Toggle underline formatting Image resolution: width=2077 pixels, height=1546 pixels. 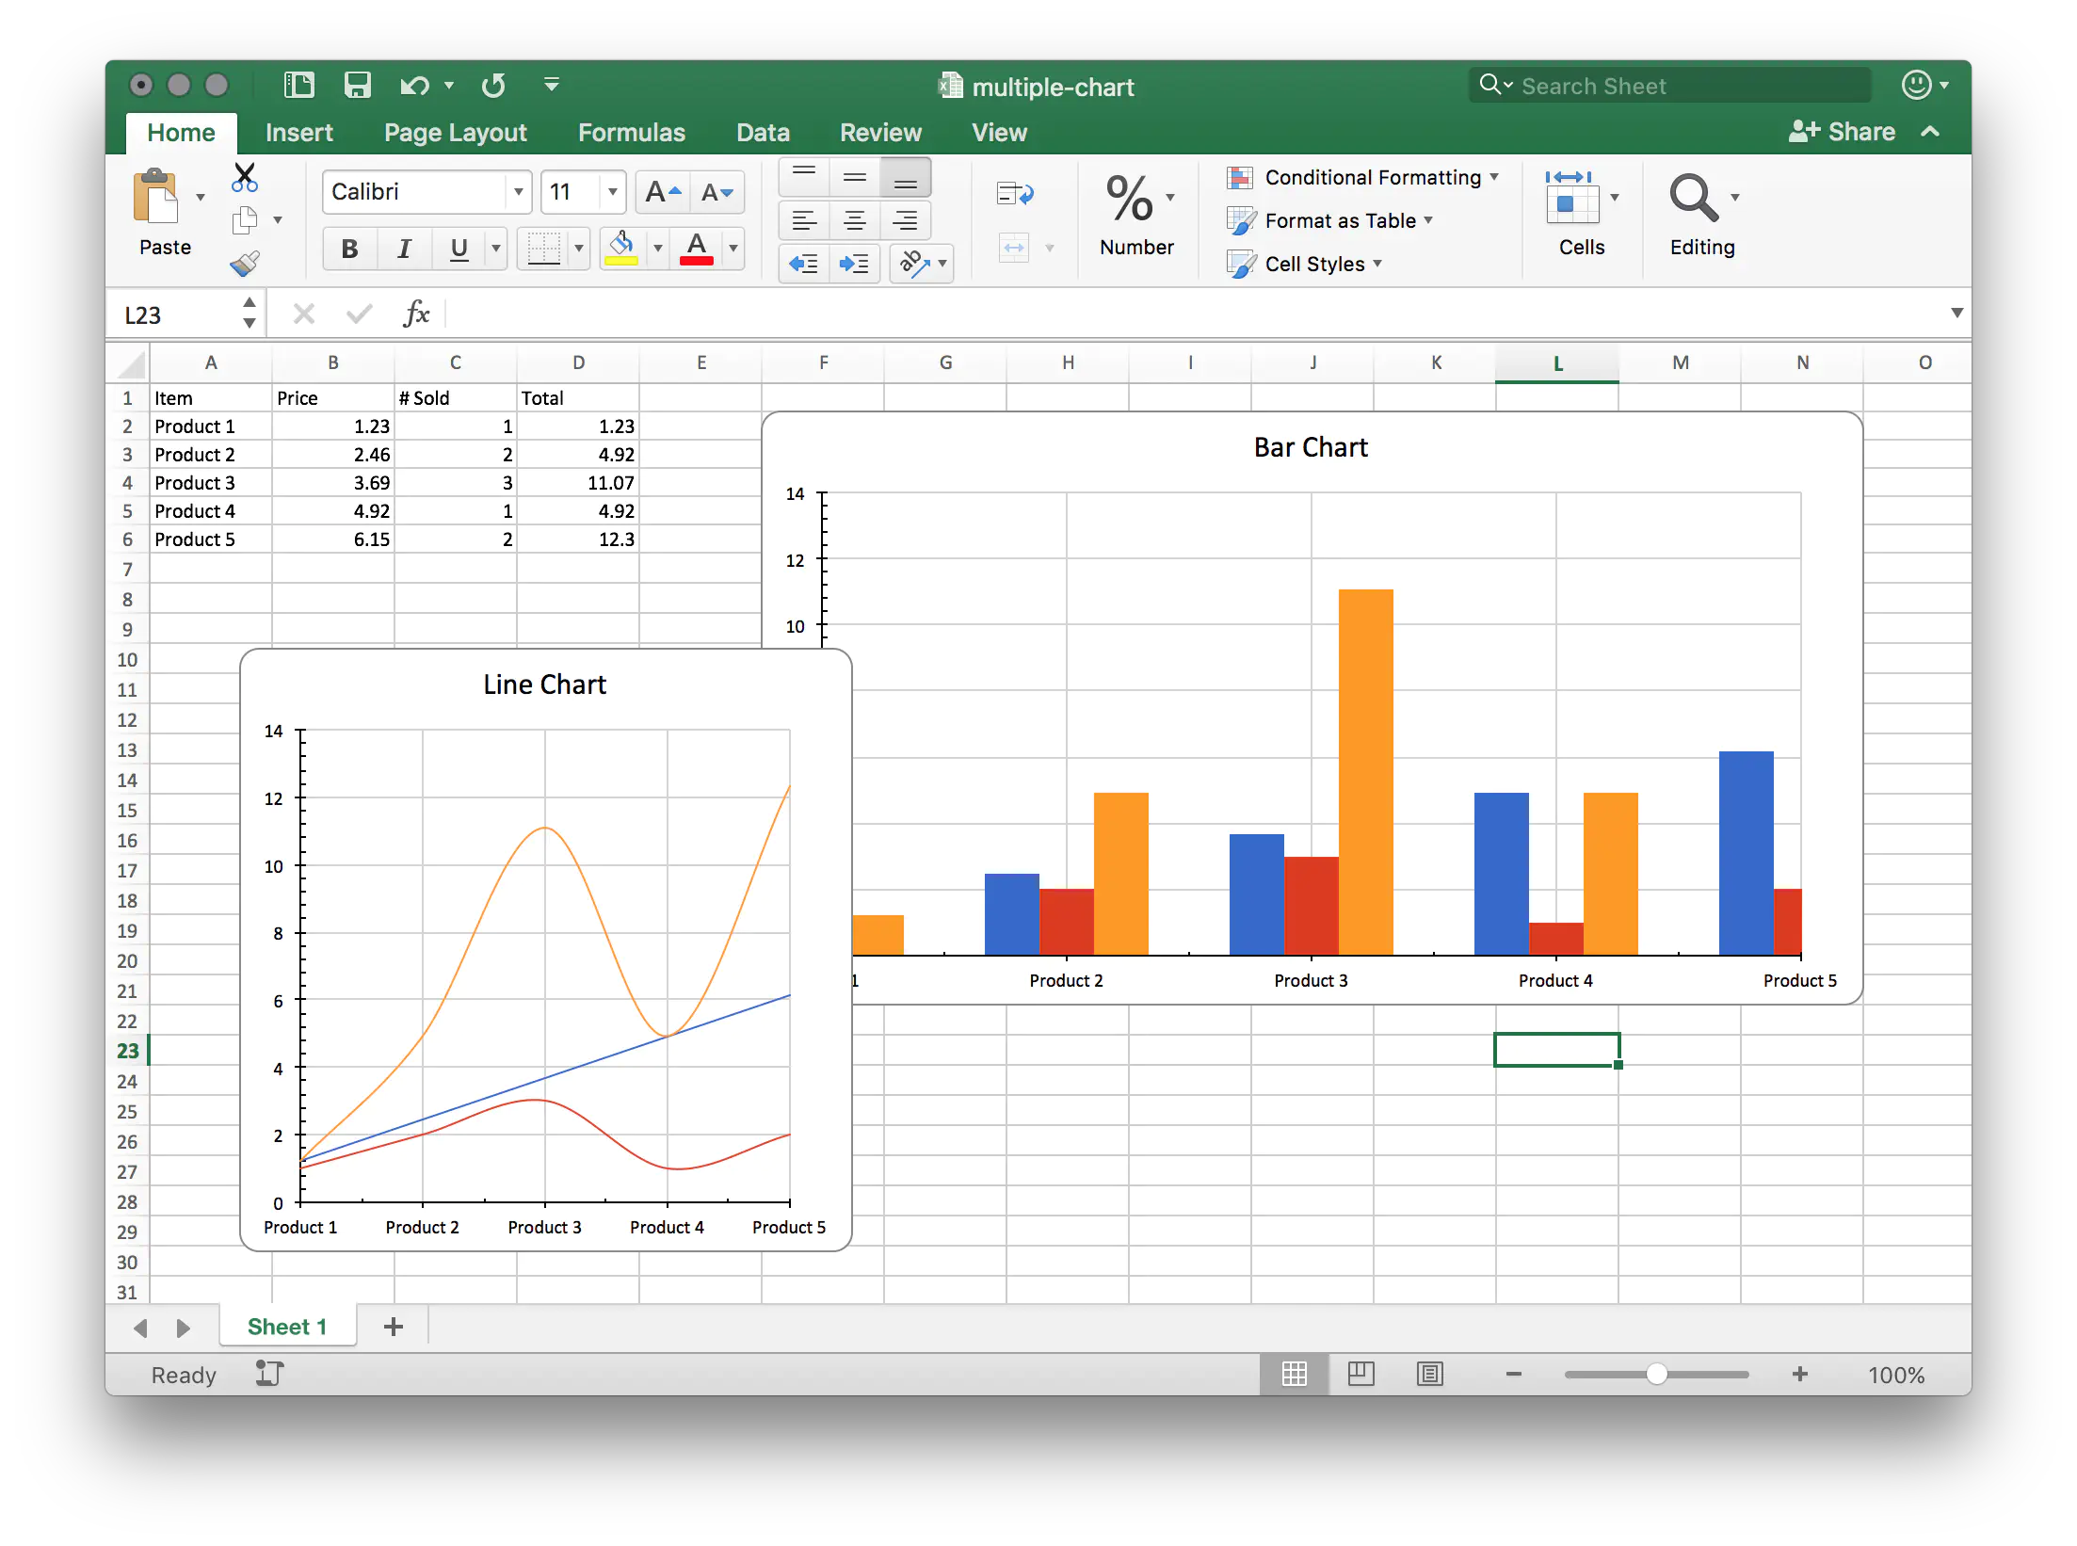(459, 249)
